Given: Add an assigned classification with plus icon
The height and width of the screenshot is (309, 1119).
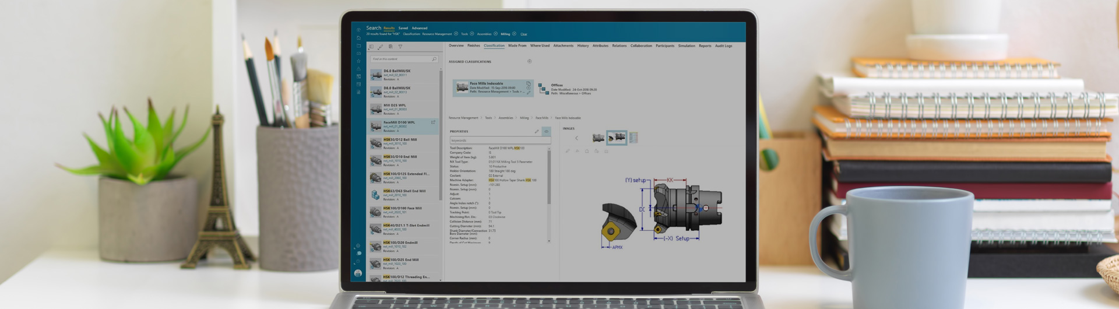Looking at the screenshot, I should pos(529,61).
